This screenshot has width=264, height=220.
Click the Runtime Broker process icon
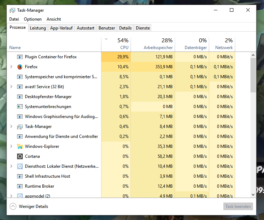20,186
